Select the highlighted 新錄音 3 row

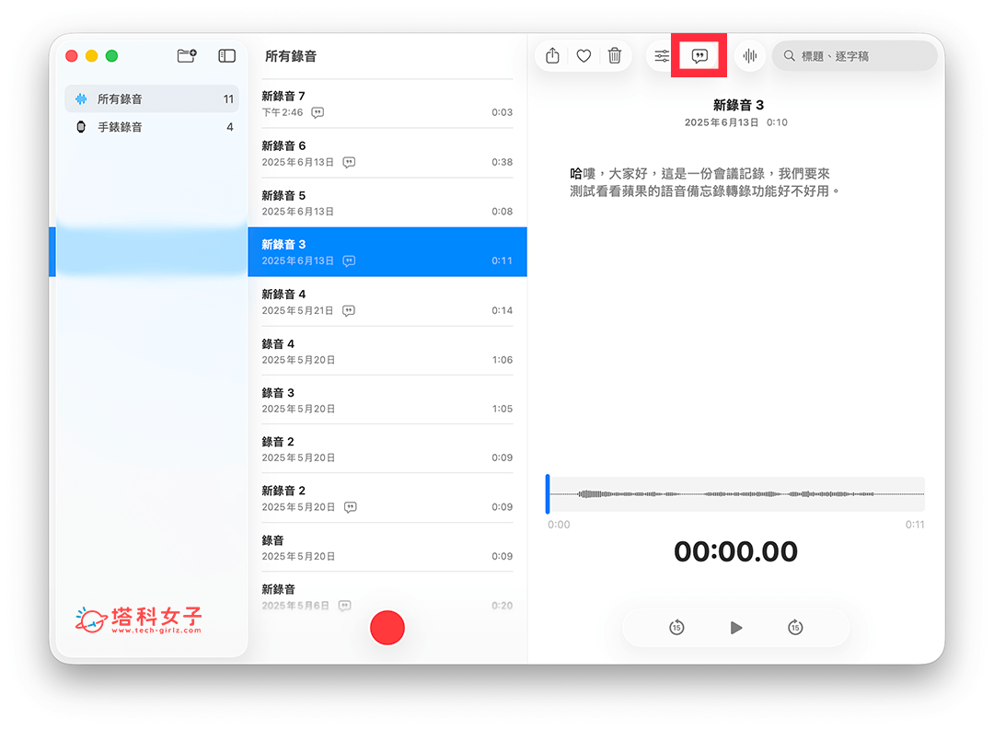(x=387, y=251)
